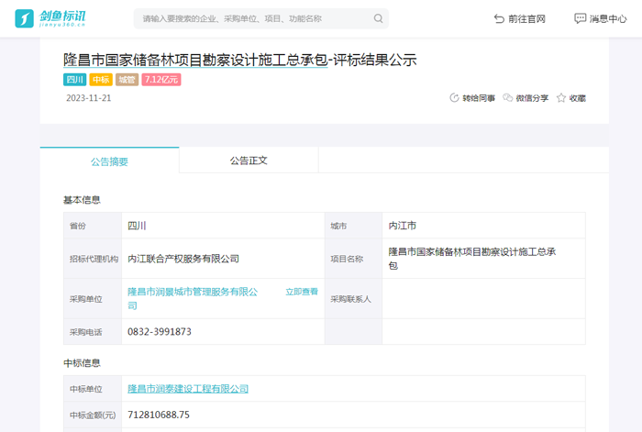Click the 立即查看 link
642x432 pixels.
pos(302,292)
